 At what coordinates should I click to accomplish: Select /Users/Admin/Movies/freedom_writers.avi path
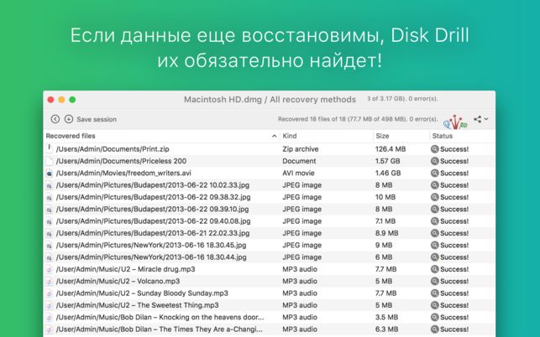point(123,173)
